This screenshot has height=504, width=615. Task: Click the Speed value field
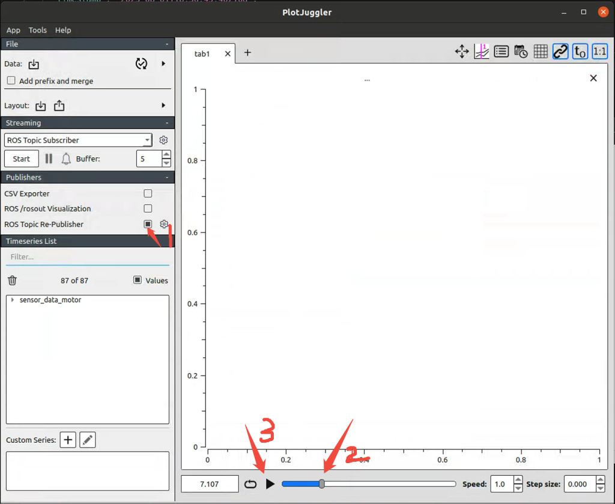[502, 484]
